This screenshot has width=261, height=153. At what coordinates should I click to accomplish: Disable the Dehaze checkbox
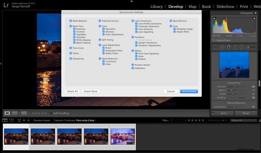pos(137,59)
